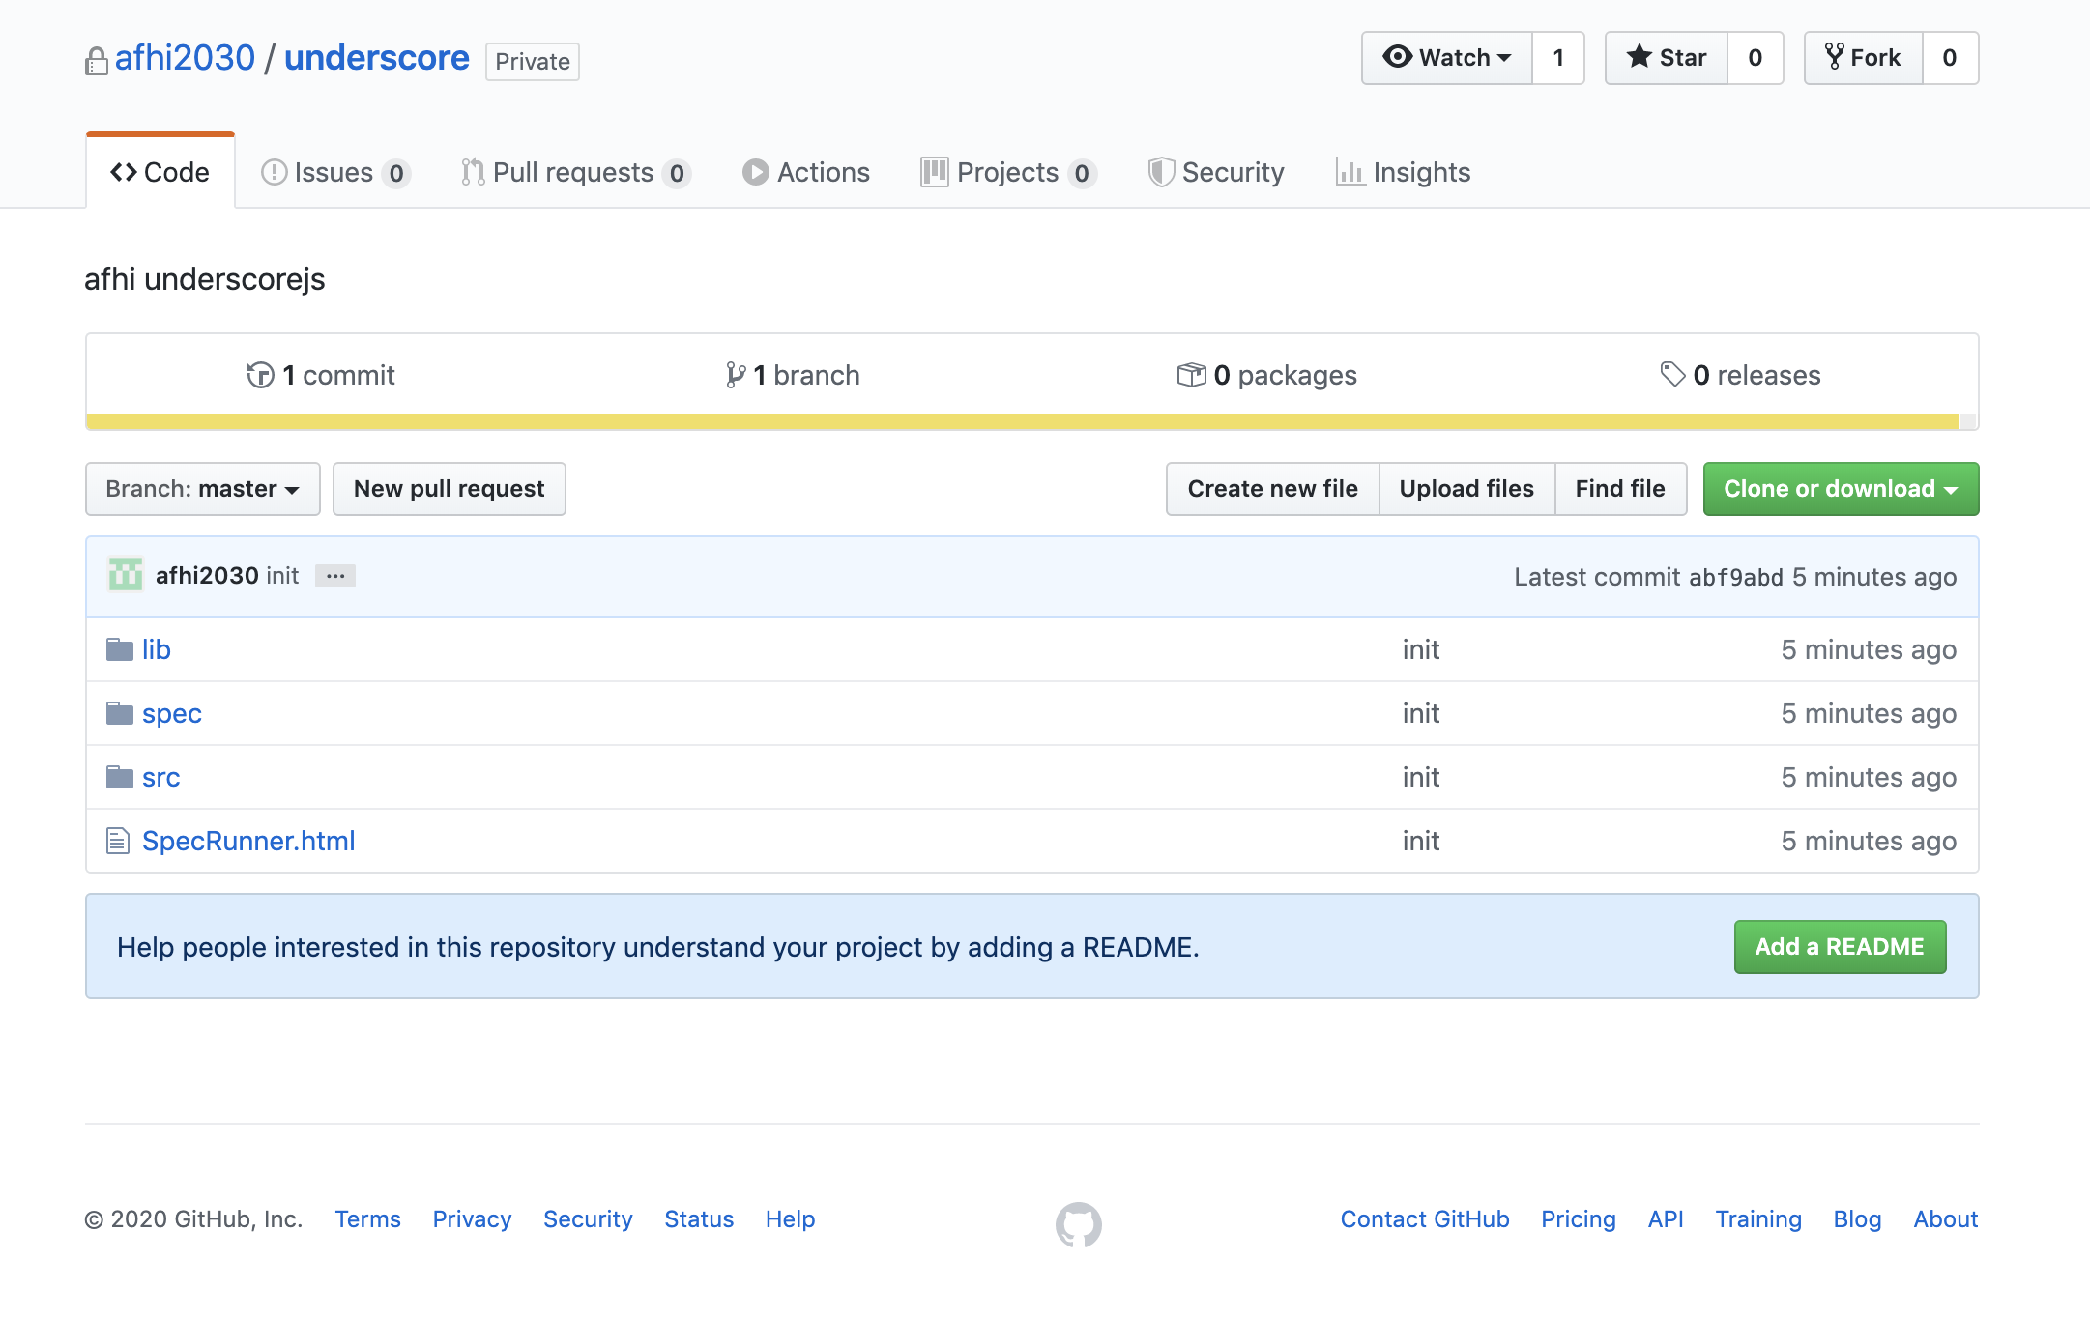The image size is (2090, 1318).
Task: Click Add a README button
Action: pos(1840,947)
